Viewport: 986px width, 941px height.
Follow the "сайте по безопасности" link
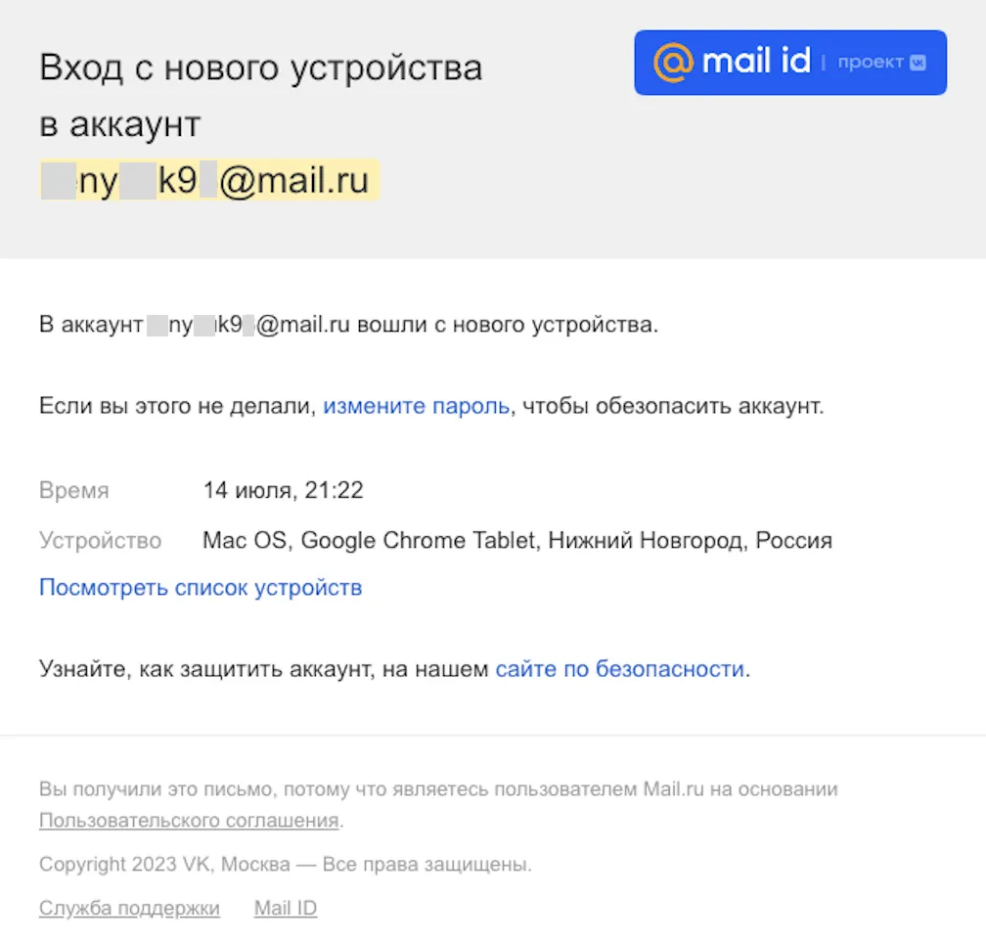[x=620, y=669]
